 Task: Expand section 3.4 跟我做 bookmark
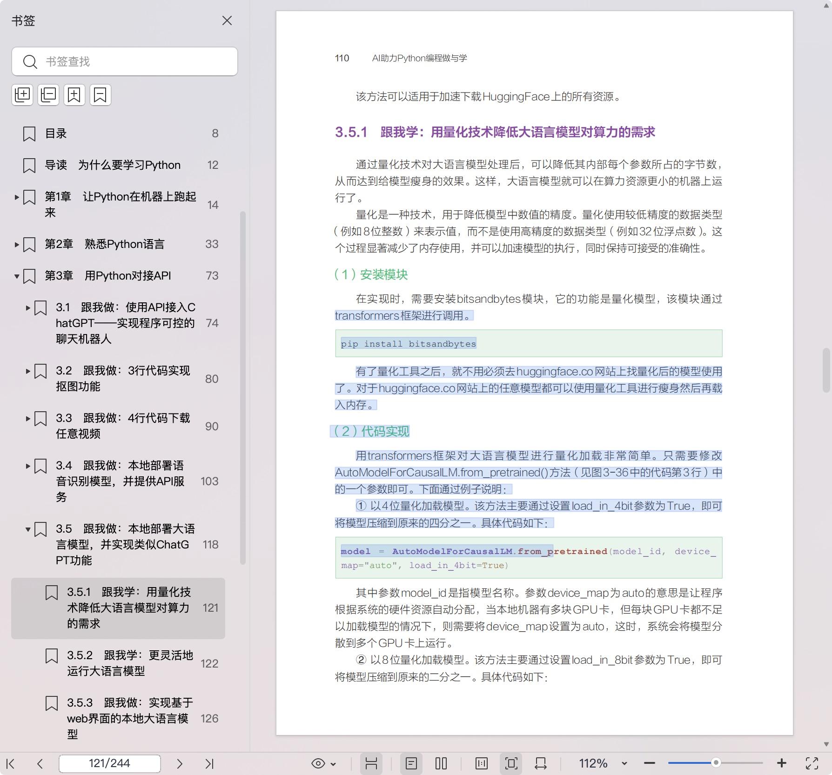[28, 466]
